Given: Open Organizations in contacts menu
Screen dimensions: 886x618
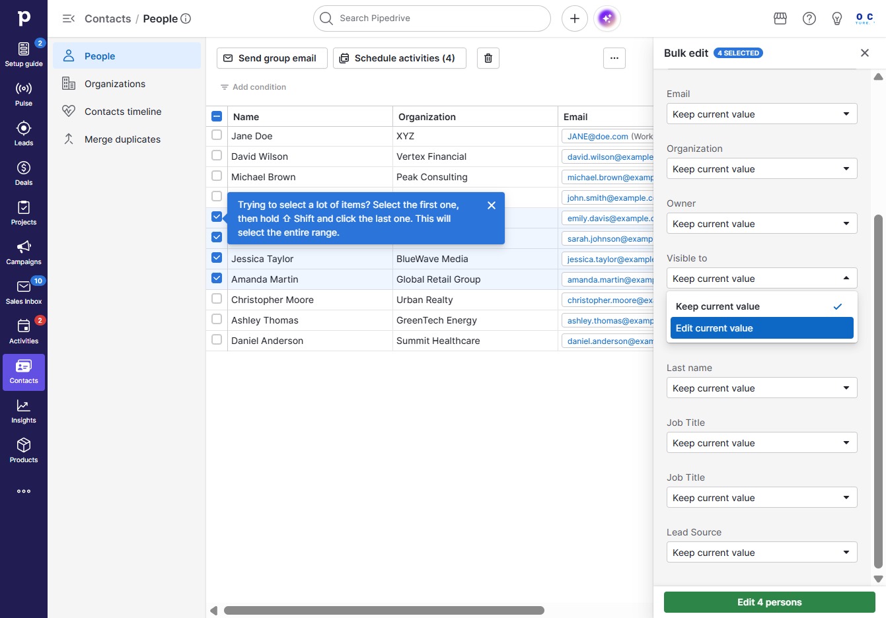Looking at the screenshot, I should [127, 84].
